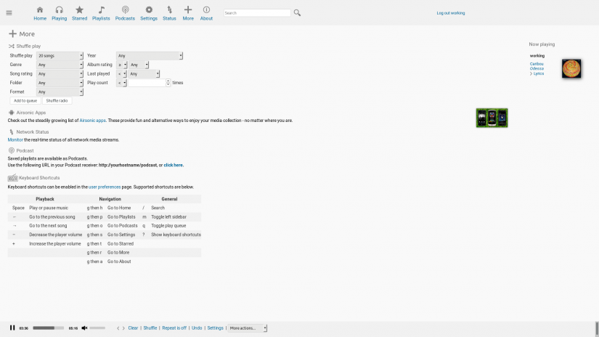Adjust the player volume slider
The width and height of the screenshot is (599, 337).
coord(97,328)
